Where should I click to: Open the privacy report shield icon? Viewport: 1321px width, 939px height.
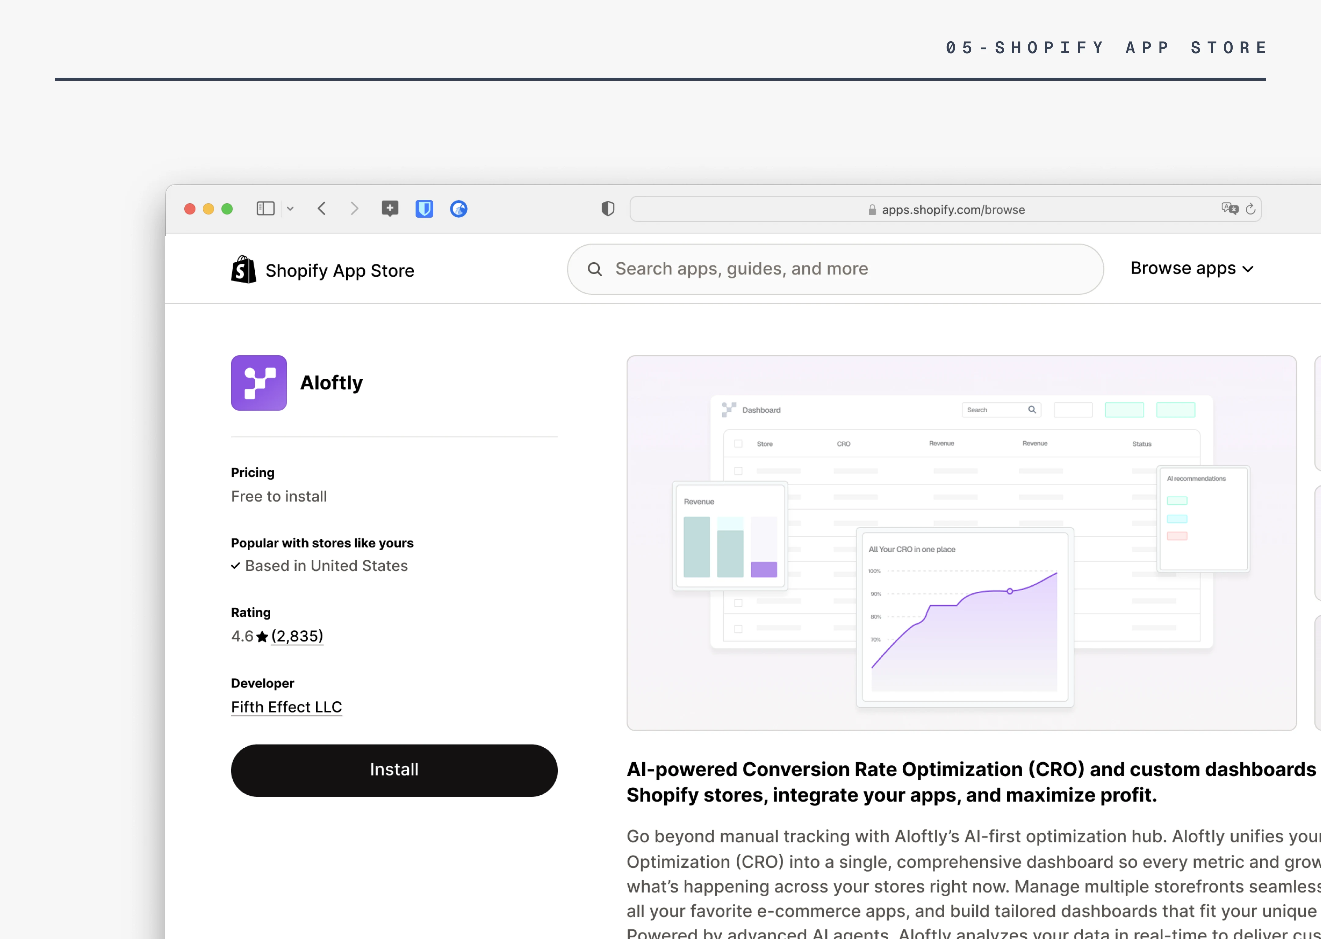point(608,209)
